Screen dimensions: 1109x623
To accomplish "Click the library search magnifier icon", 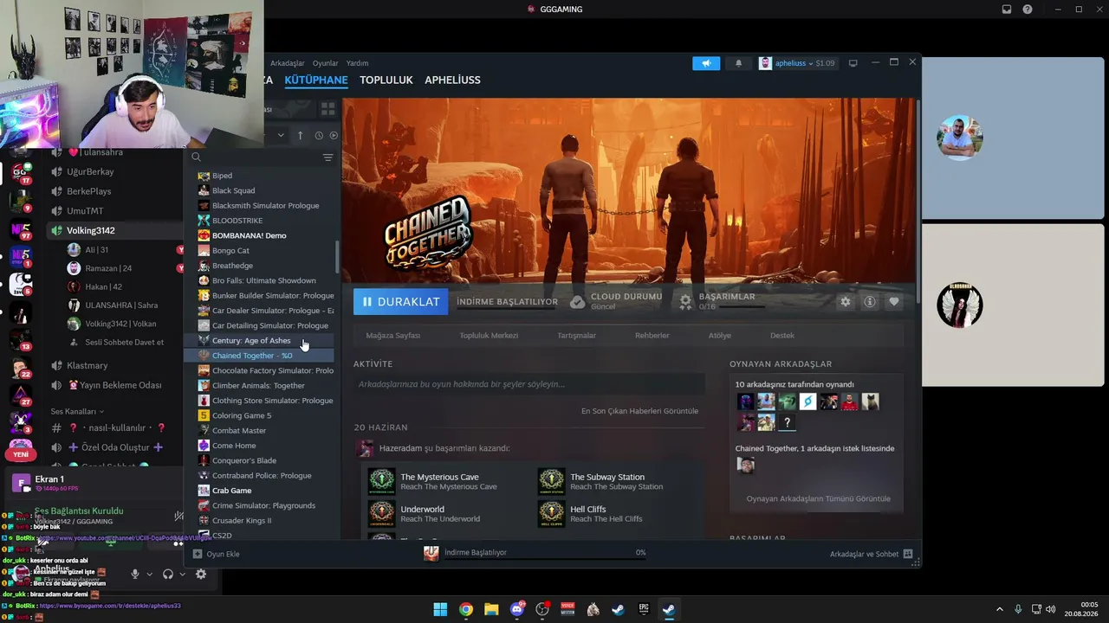I will [x=197, y=157].
